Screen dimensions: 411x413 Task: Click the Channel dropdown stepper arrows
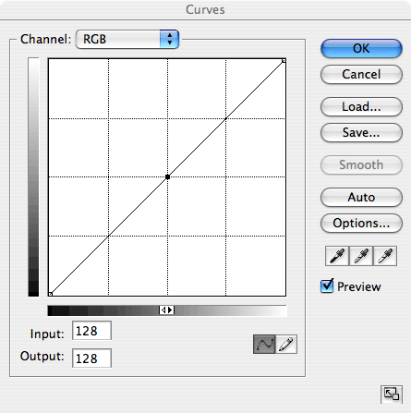click(x=169, y=39)
